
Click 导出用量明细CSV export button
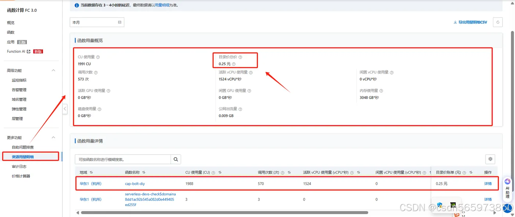470,22
